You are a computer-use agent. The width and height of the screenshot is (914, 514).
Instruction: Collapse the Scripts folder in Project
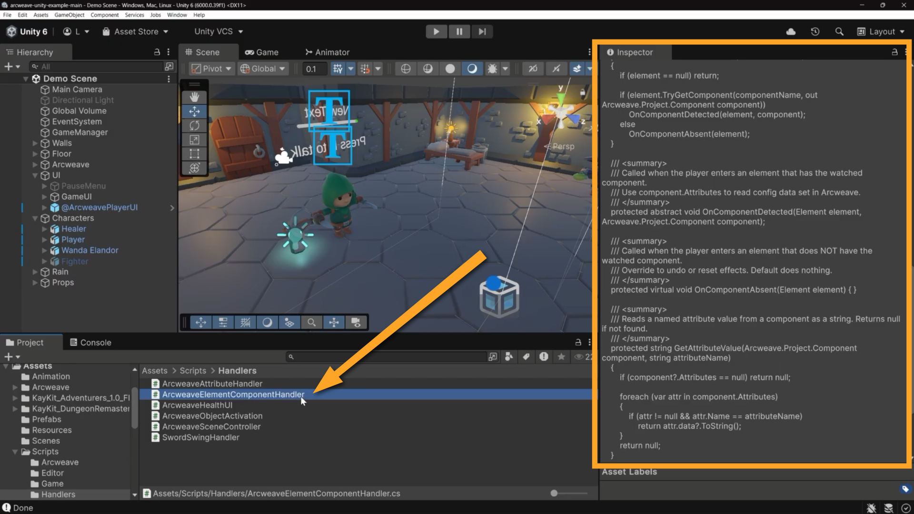tap(15, 452)
